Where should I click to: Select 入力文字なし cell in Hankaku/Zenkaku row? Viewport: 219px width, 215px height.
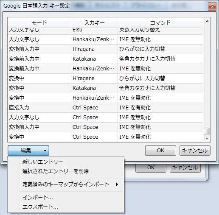pos(39,39)
